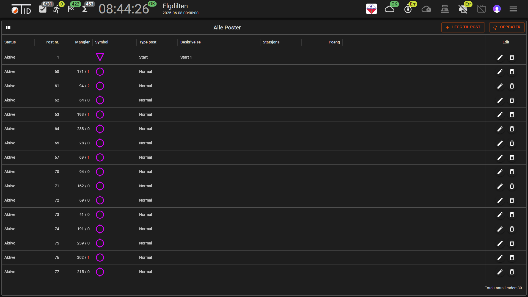Edit the Start 1 post

pyautogui.click(x=500, y=57)
